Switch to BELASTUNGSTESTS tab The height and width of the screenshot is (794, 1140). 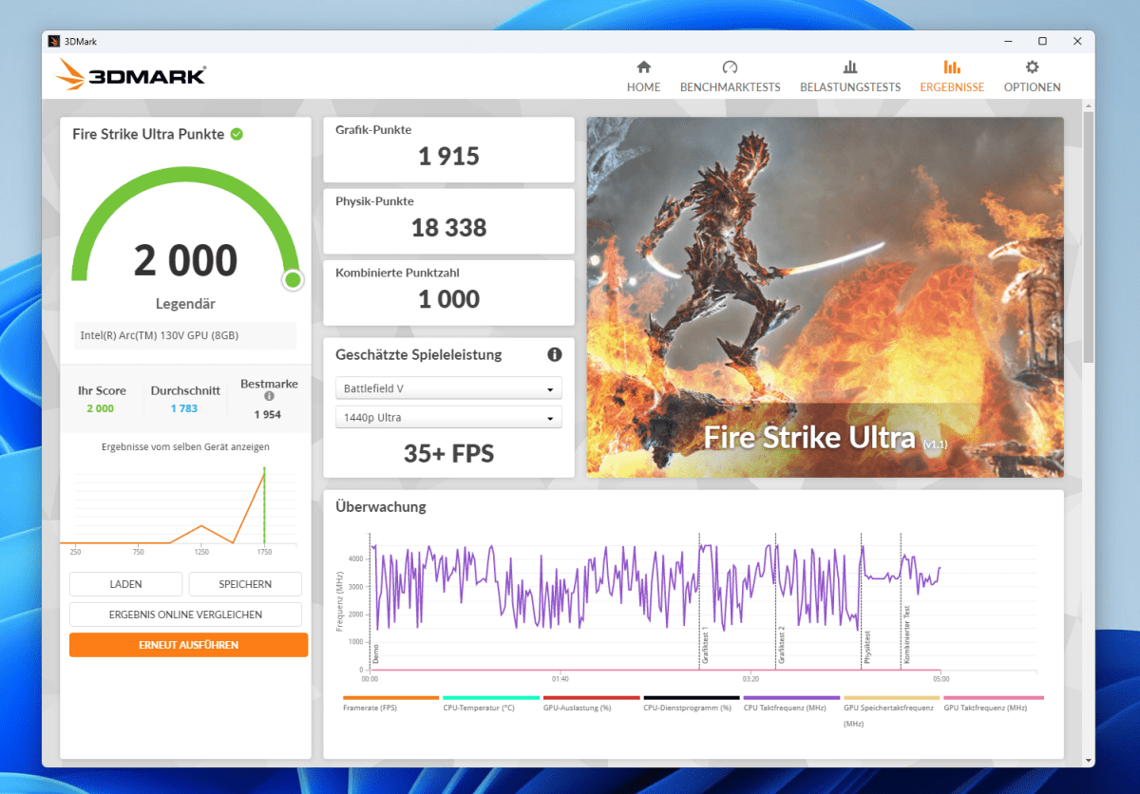tap(850, 76)
